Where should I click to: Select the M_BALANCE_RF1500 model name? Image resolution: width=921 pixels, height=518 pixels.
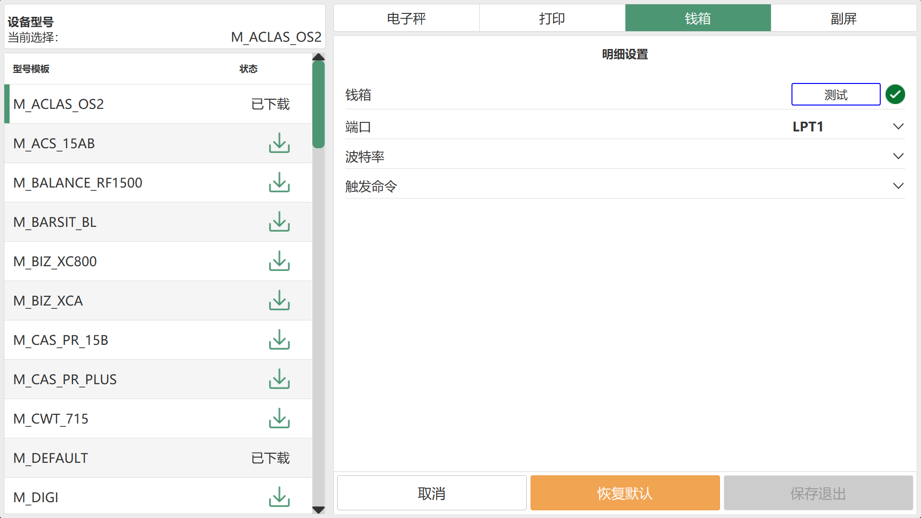[78, 183]
